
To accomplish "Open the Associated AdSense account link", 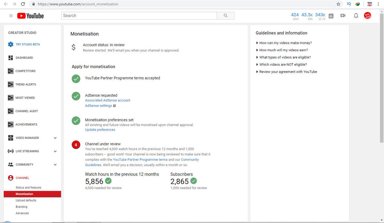I will pyautogui.click(x=108, y=100).
